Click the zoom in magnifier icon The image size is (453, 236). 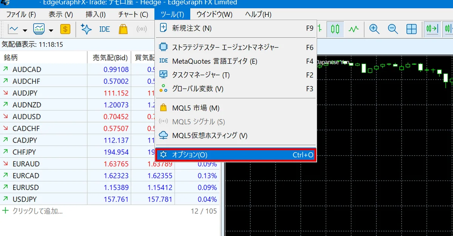[374, 29]
